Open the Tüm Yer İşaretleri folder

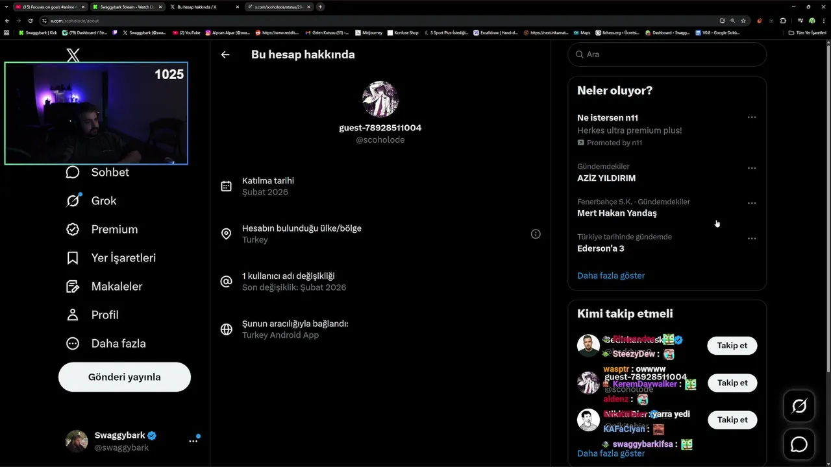807,32
